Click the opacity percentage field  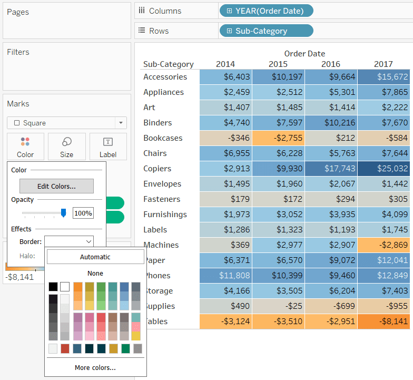pyautogui.click(x=83, y=213)
